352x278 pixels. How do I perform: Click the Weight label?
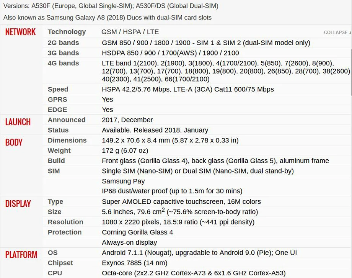[59, 150]
